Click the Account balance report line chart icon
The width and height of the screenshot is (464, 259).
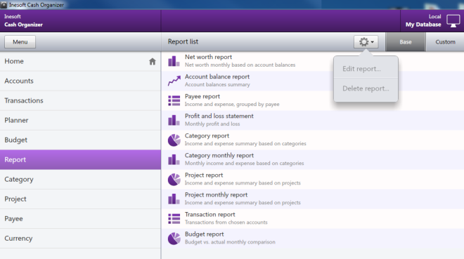[x=174, y=81]
